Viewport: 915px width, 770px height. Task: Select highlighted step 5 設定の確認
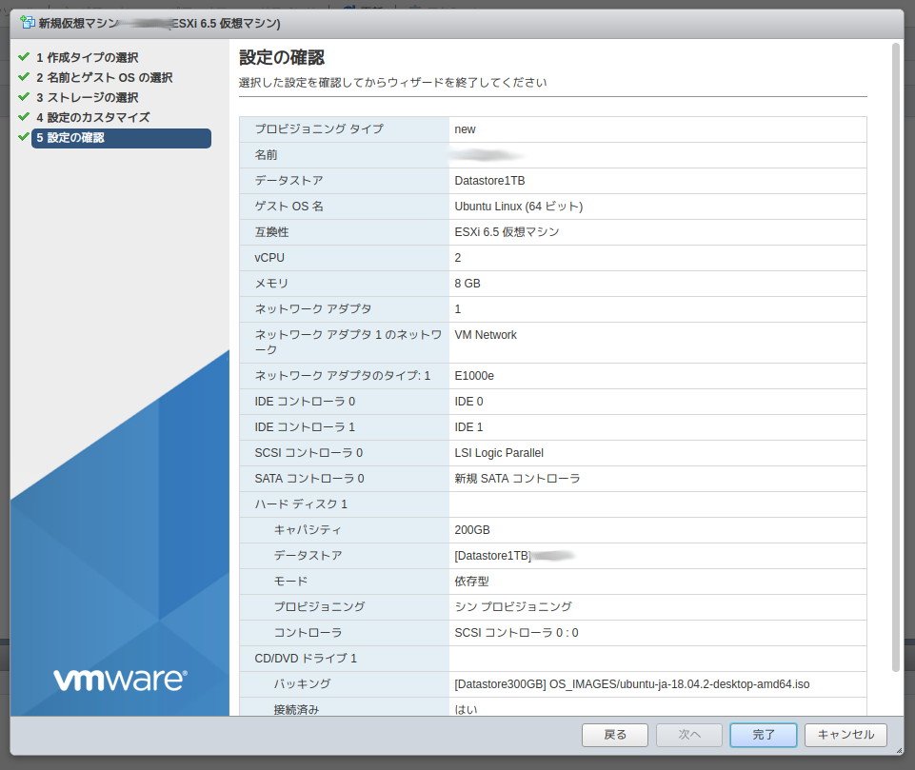[x=121, y=138]
